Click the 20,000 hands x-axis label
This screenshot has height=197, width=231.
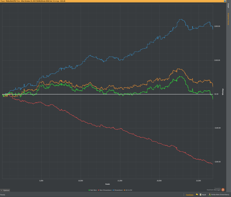click(x=159, y=180)
